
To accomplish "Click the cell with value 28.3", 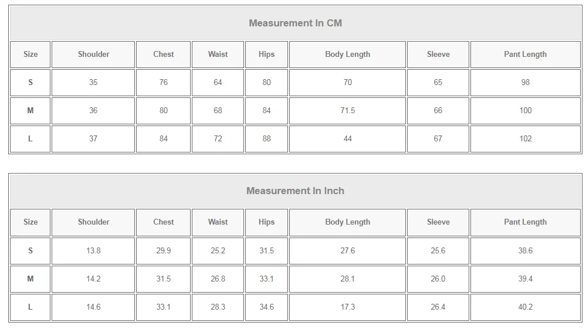I will click(x=218, y=307).
